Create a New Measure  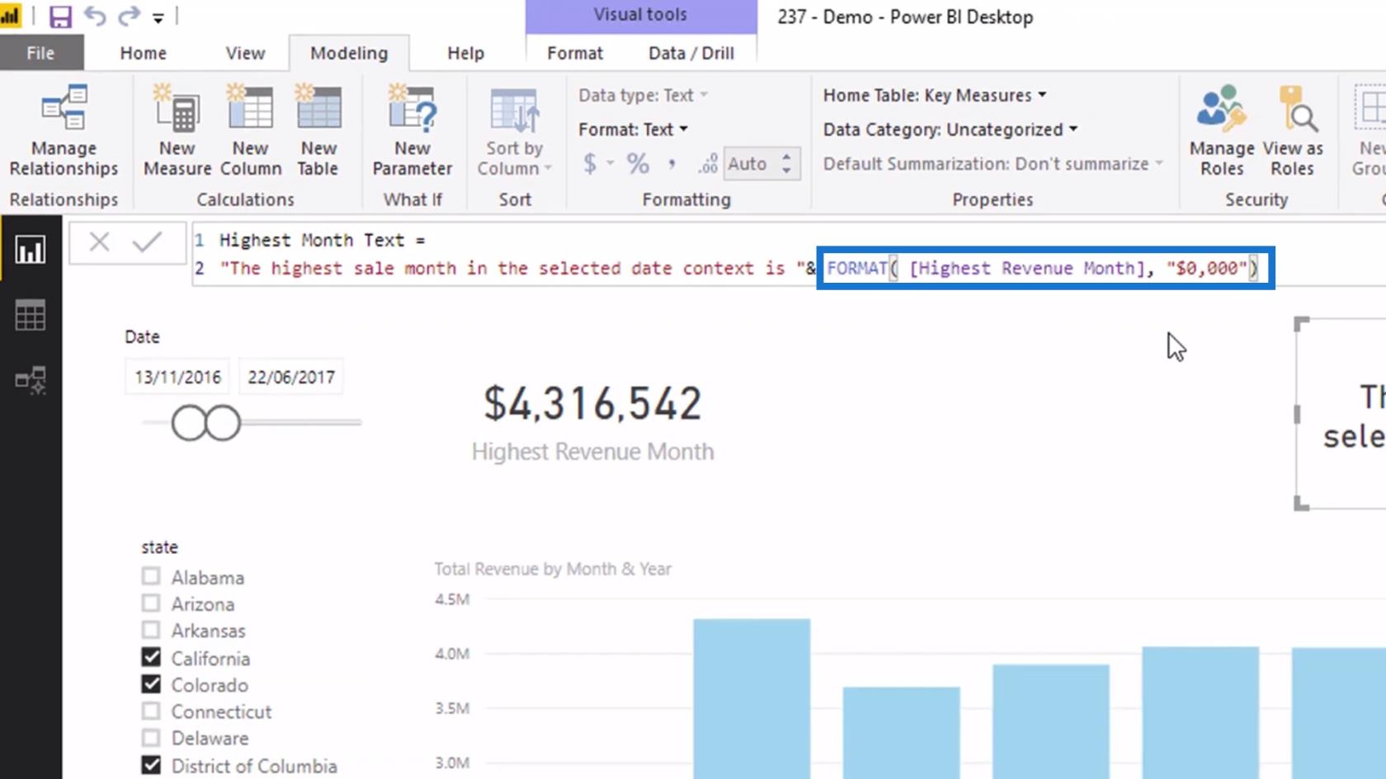(x=177, y=132)
